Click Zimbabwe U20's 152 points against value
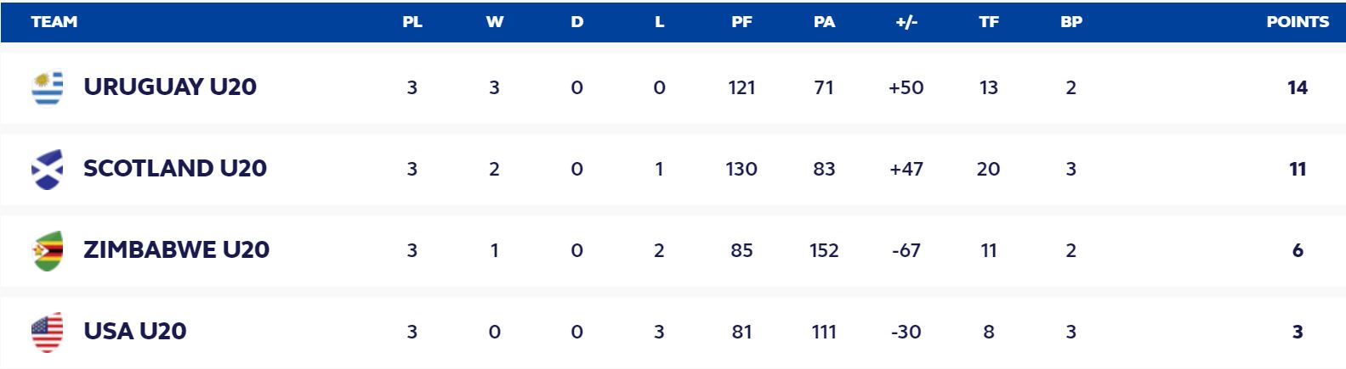Viewport: 1346px width, 369px height. point(824,250)
